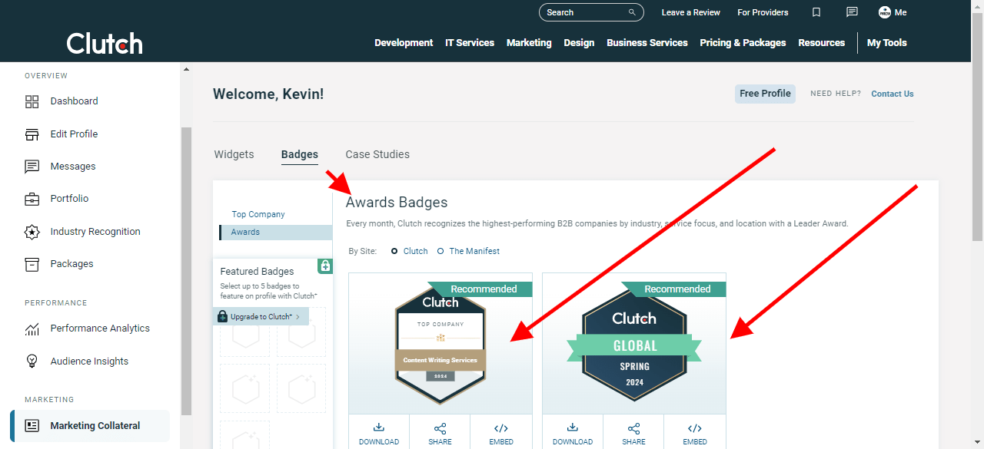The width and height of the screenshot is (984, 449).
Task: Open the Business Services navigation menu
Action: click(x=647, y=43)
